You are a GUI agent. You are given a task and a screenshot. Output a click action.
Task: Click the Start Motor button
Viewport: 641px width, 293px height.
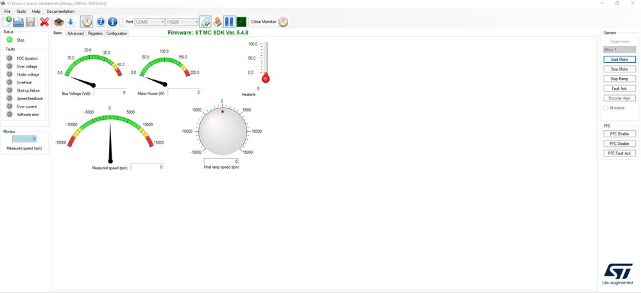click(x=620, y=59)
